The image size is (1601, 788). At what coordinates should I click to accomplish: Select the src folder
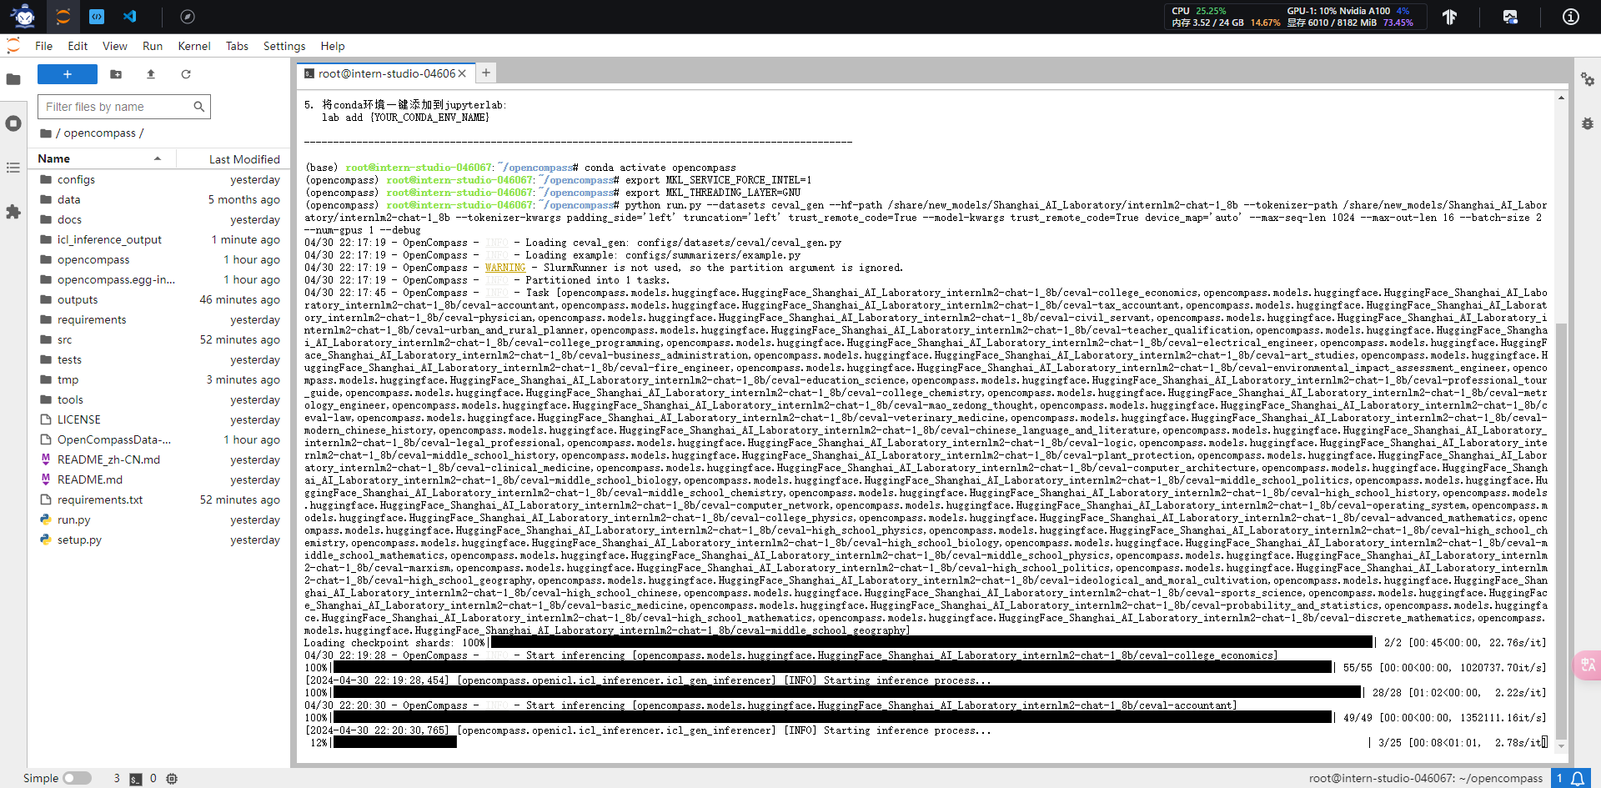(x=160, y=339)
